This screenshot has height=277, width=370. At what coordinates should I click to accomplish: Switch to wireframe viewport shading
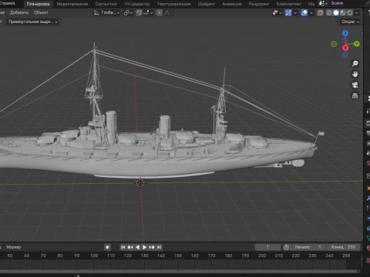[x=329, y=12]
